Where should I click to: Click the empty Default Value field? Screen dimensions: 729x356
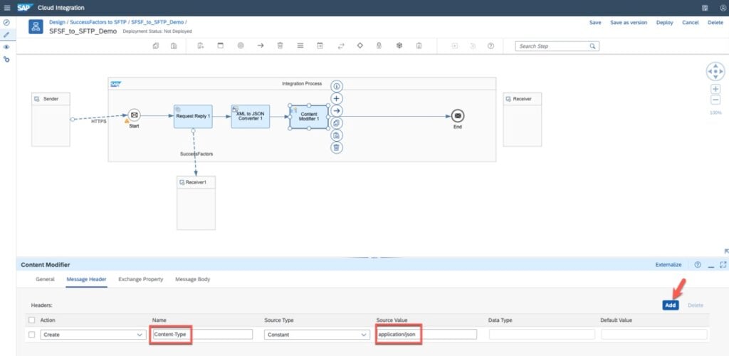[x=654, y=335]
